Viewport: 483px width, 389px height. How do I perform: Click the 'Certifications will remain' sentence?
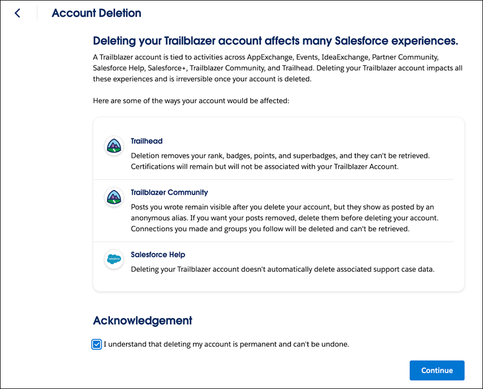(264, 166)
